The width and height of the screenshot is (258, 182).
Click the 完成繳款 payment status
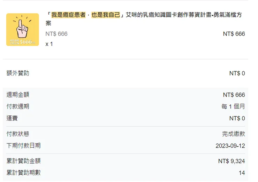coord(234,134)
